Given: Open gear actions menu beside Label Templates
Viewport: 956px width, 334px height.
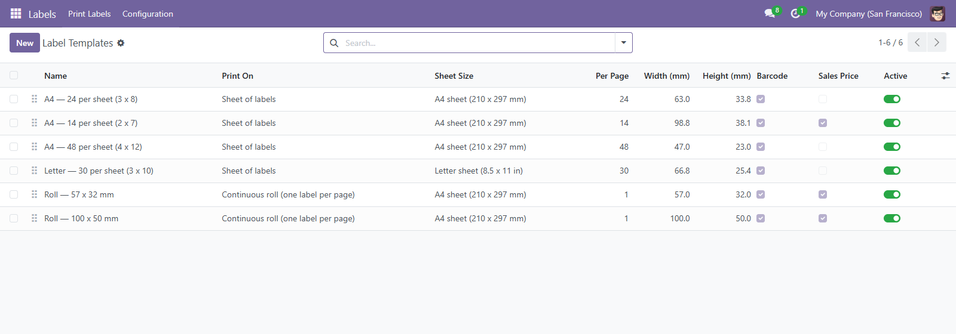Looking at the screenshot, I should 121,43.
